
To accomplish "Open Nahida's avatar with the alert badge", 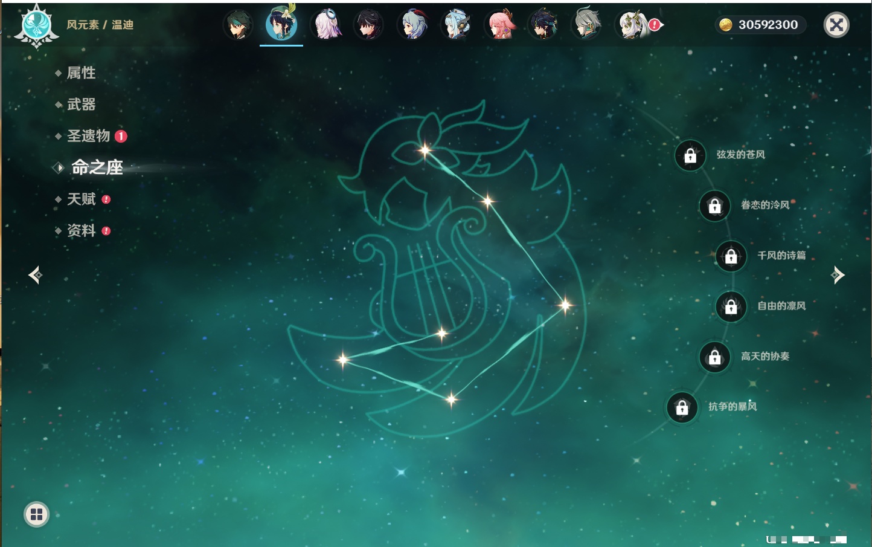I will pos(632,25).
